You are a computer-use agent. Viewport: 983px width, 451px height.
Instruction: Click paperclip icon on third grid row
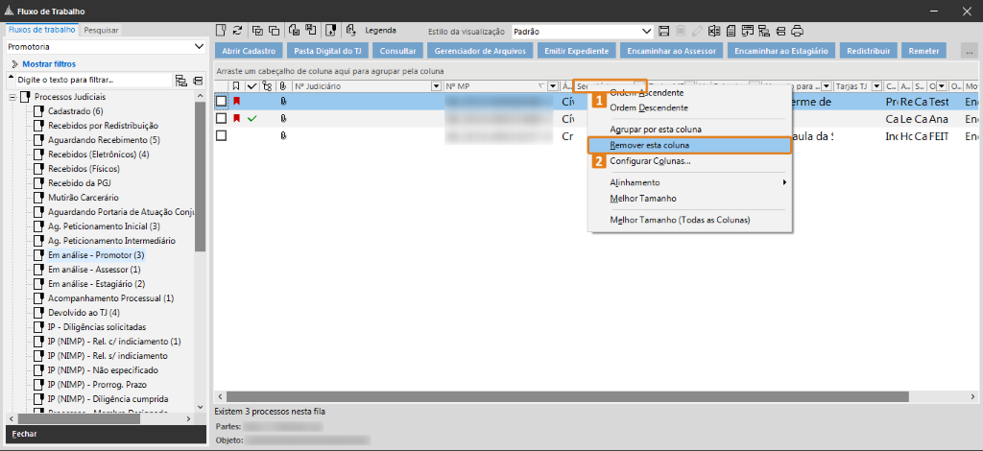283,135
